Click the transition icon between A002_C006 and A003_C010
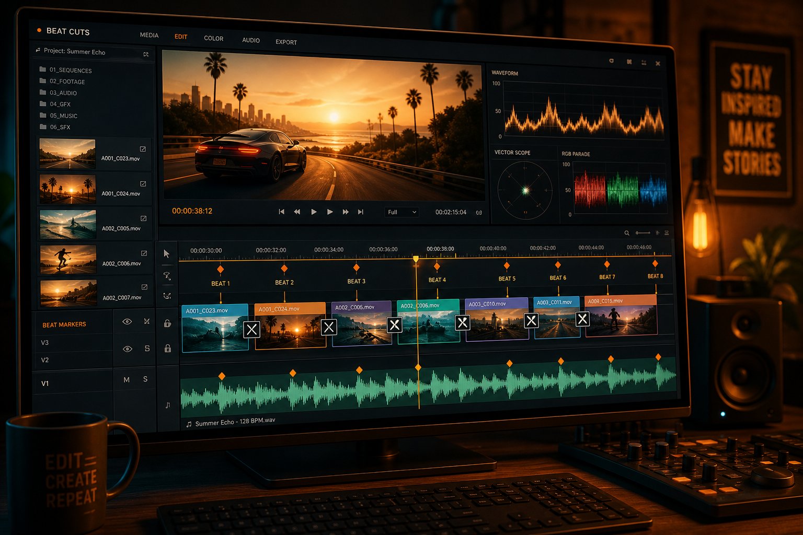 462,322
